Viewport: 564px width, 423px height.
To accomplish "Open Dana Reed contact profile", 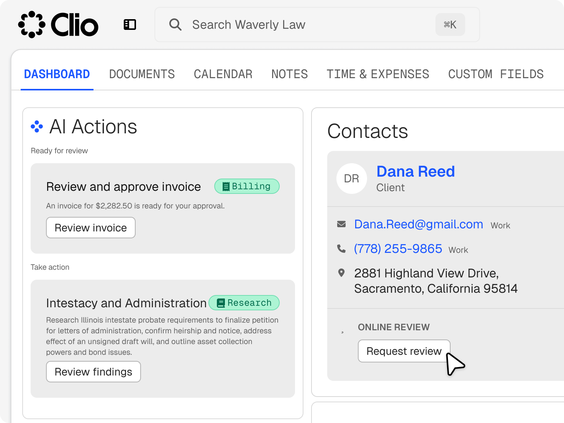I will coord(416,171).
